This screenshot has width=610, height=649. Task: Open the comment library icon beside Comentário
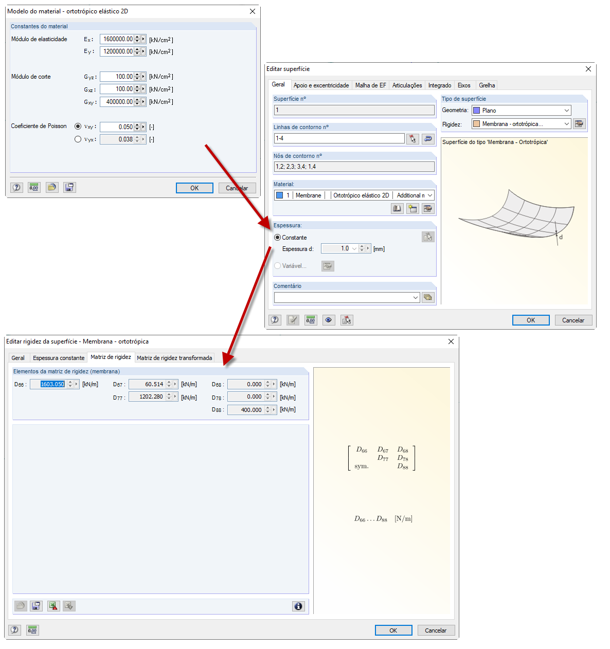428,297
